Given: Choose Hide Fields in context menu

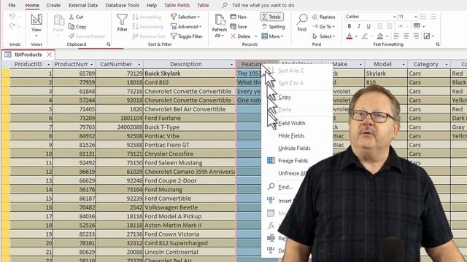Looking at the screenshot, I should (291, 136).
